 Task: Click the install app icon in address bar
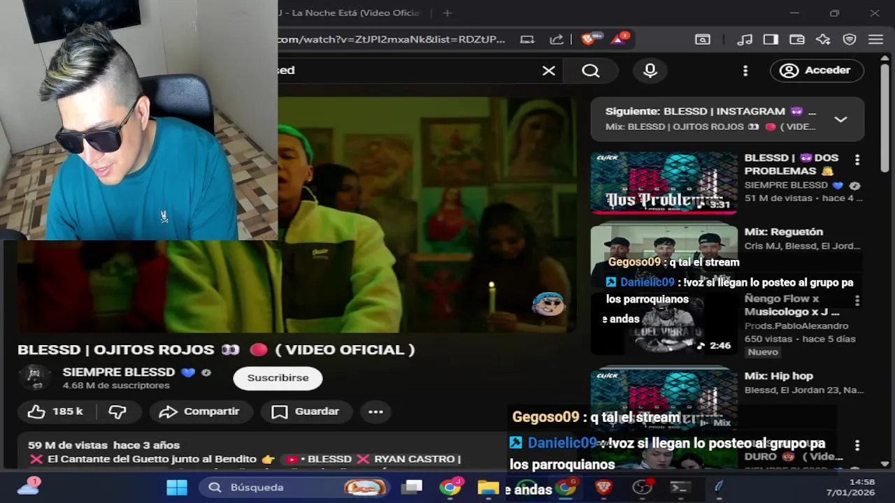[x=528, y=39]
